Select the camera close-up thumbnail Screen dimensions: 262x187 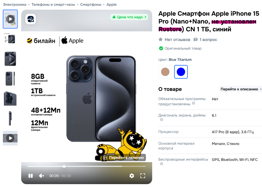[10, 98]
